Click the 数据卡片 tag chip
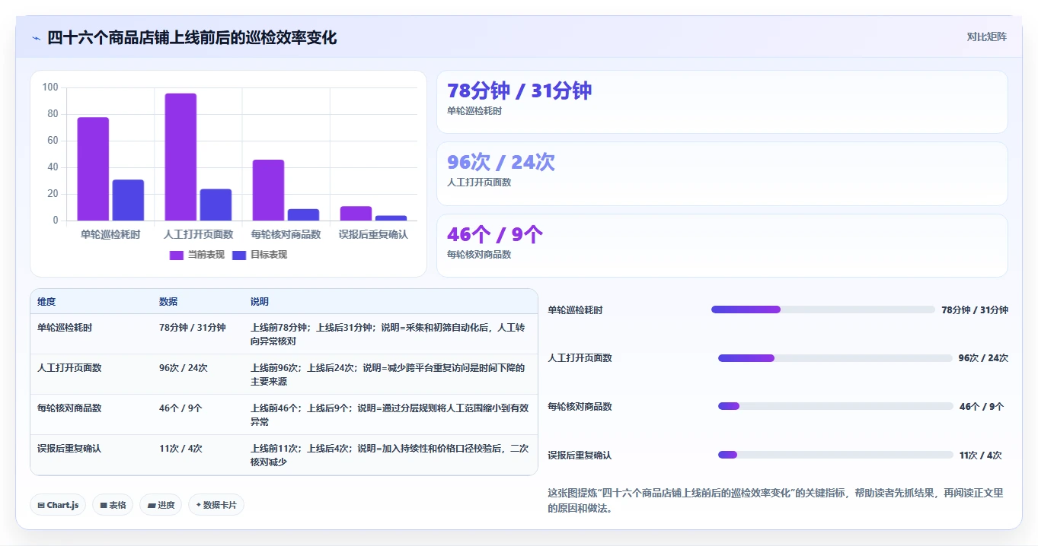1038x546 pixels. coord(216,505)
